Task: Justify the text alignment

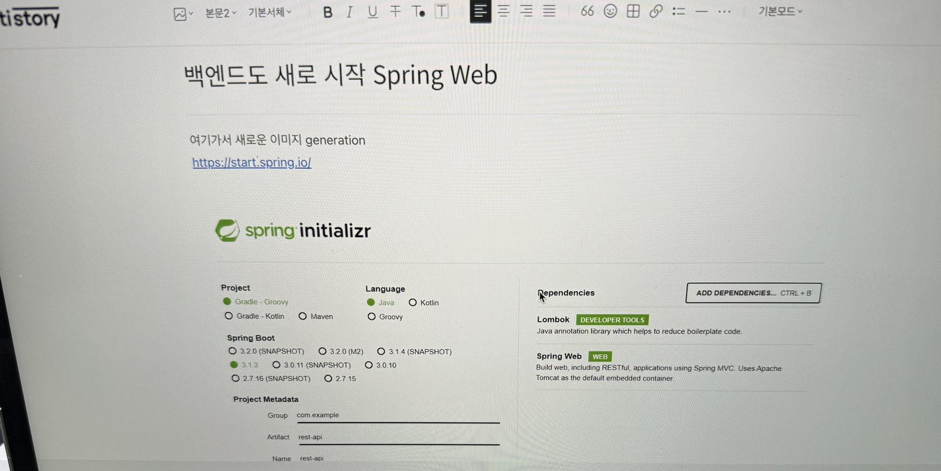Action: pos(549,11)
